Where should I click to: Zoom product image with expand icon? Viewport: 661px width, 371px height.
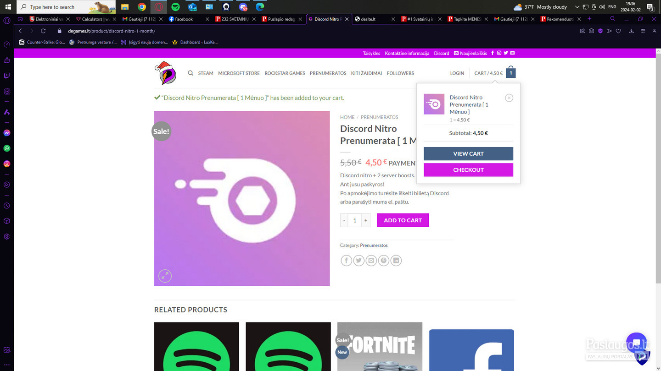(165, 276)
